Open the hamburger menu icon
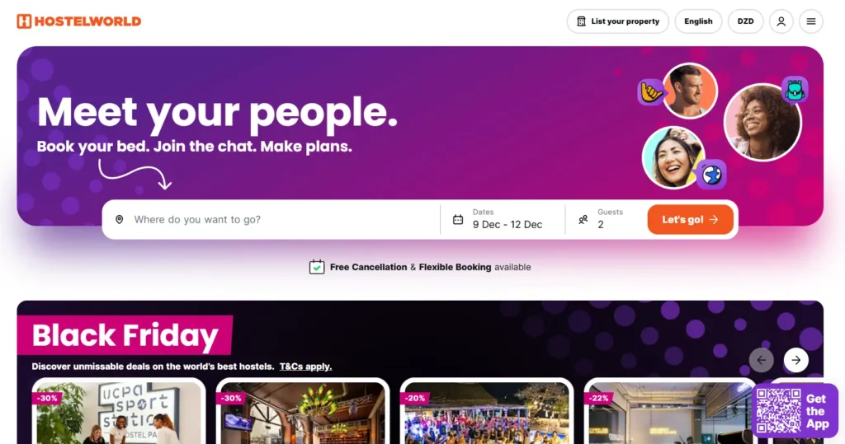845x444 pixels. tap(811, 21)
